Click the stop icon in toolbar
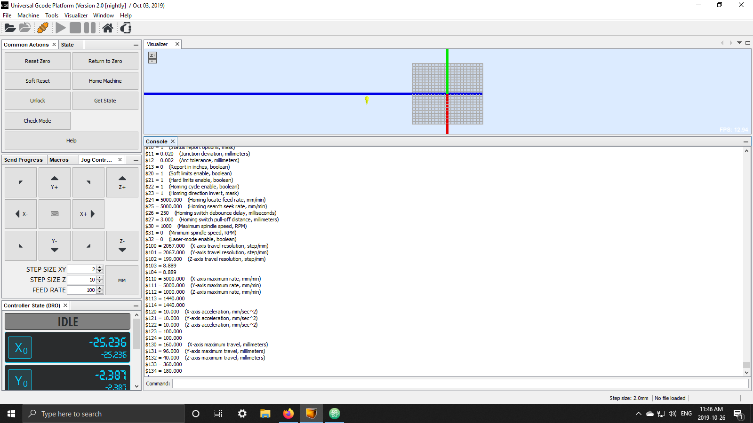The height and width of the screenshot is (423, 753). pyautogui.click(x=75, y=28)
